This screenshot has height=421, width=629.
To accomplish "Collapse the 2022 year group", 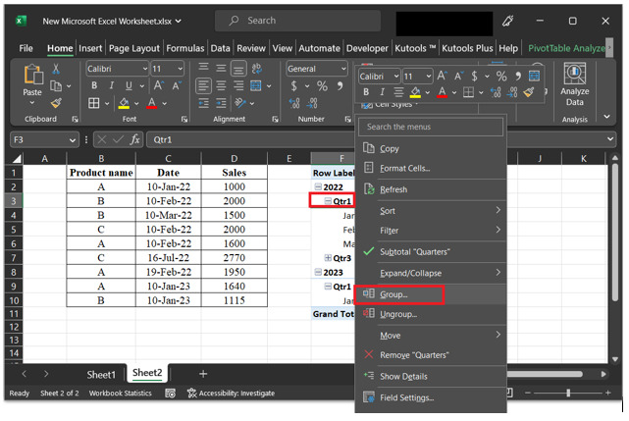I will (x=319, y=186).
